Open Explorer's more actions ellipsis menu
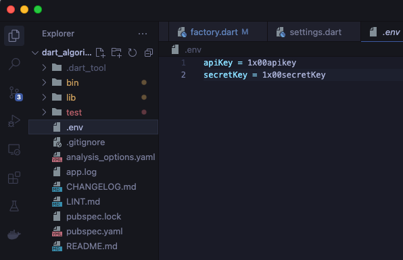 [x=143, y=34]
